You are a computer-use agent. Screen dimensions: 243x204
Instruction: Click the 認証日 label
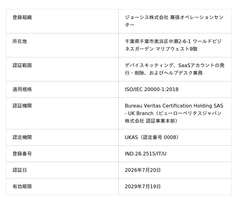(20, 170)
